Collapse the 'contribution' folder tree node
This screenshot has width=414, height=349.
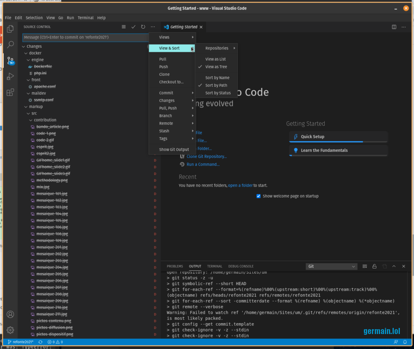coord(45,120)
